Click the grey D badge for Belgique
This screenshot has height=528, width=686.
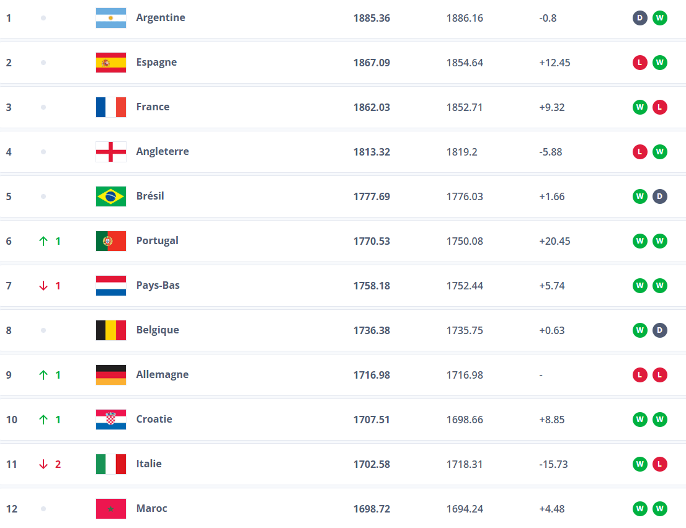[659, 330]
